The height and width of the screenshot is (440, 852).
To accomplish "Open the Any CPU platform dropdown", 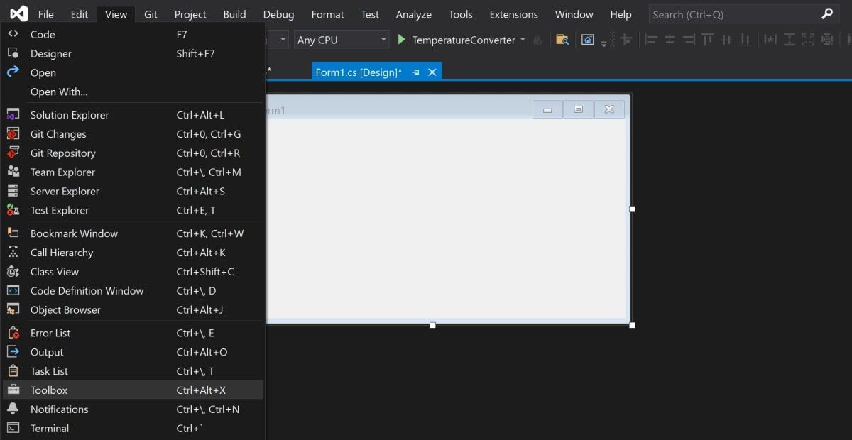I will pos(341,40).
